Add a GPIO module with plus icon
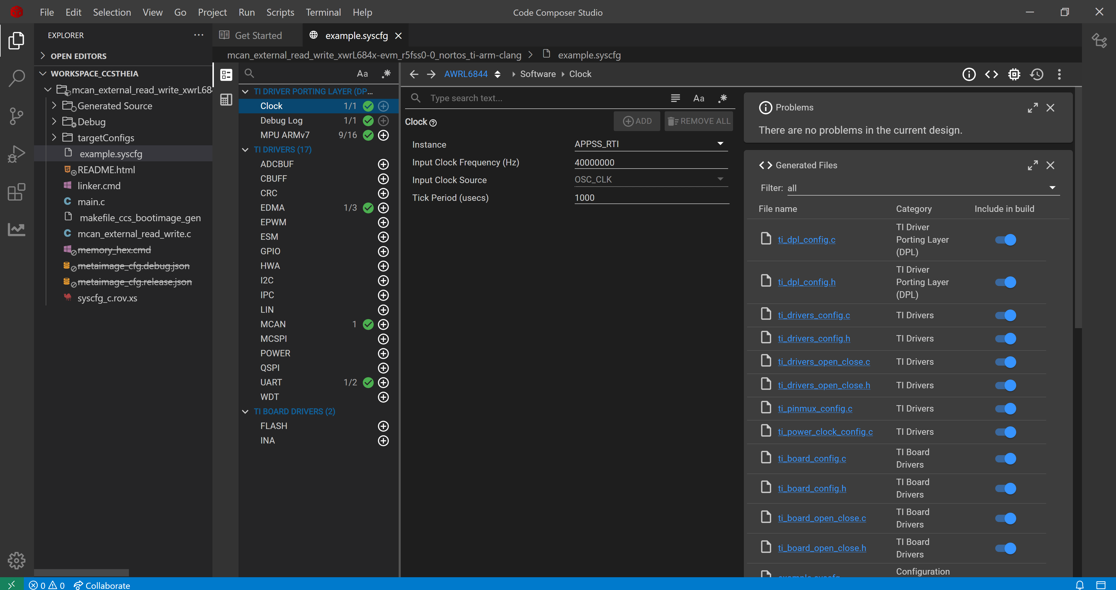This screenshot has width=1116, height=590. point(384,251)
